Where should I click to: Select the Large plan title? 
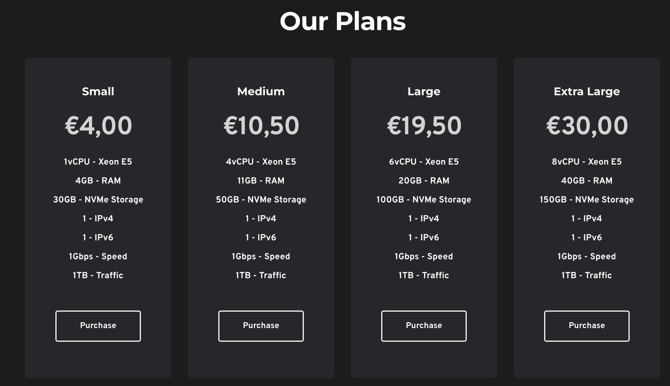pyautogui.click(x=424, y=92)
